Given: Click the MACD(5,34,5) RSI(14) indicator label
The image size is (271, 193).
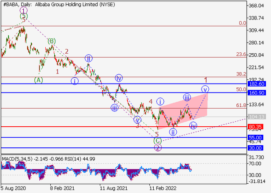Looking at the screenshot, I should 48,159.
